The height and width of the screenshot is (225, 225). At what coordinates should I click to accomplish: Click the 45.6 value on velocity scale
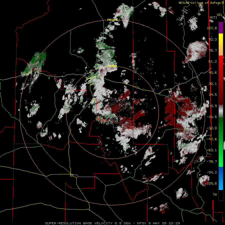(213, 72)
